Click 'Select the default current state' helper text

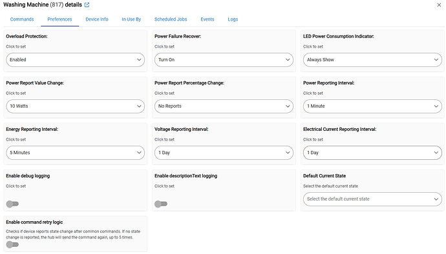(330, 186)
